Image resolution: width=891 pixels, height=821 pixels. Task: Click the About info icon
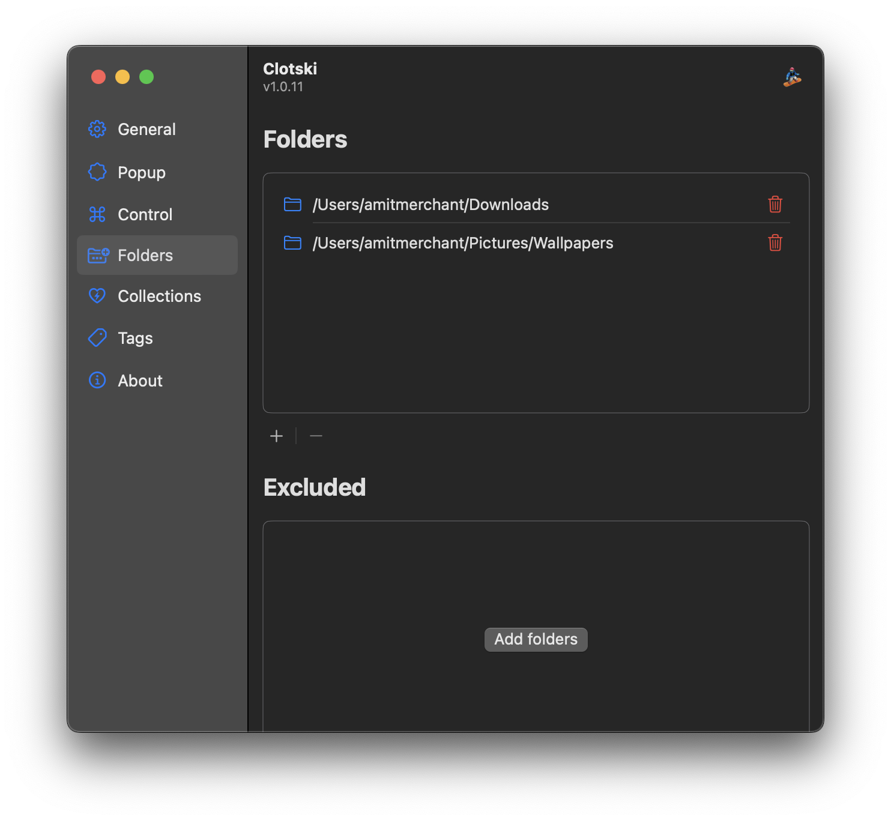coord(97,380)
